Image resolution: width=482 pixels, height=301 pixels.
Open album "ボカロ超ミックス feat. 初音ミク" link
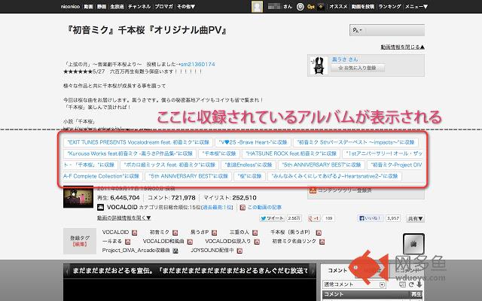pyautogui.click(x=169, y=165)
